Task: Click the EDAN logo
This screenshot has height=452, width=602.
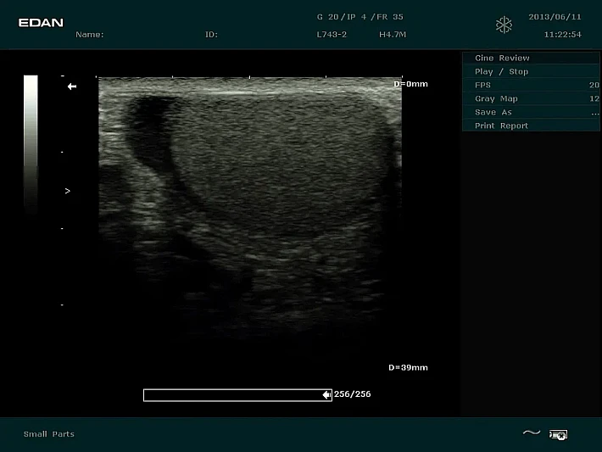Action: (x=41, y=23)
